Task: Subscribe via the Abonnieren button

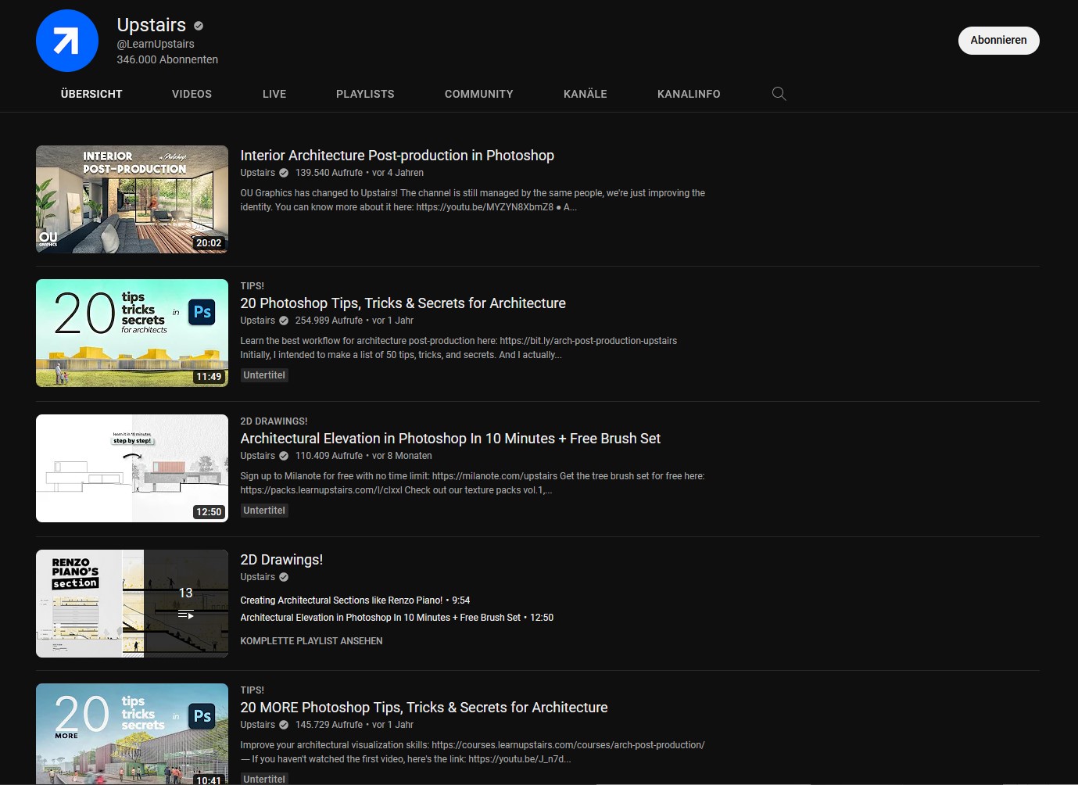Action: tap(998, 41)
